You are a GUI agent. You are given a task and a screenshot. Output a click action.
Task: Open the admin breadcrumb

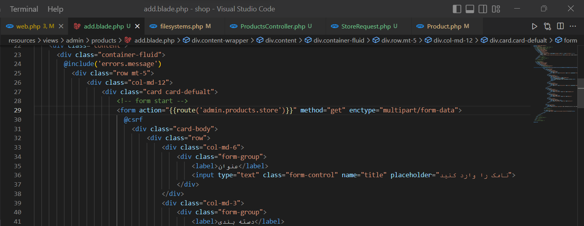click(x=75, y=40)
